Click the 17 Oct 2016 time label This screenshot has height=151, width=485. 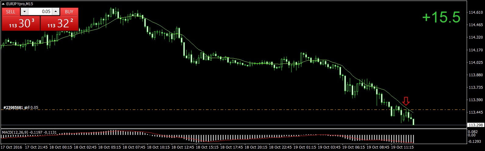coord(12,147)
